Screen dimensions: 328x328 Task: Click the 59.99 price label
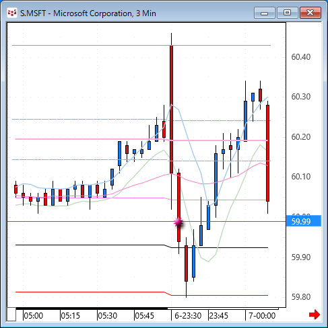pyautogui.click(x=304, y=221)
